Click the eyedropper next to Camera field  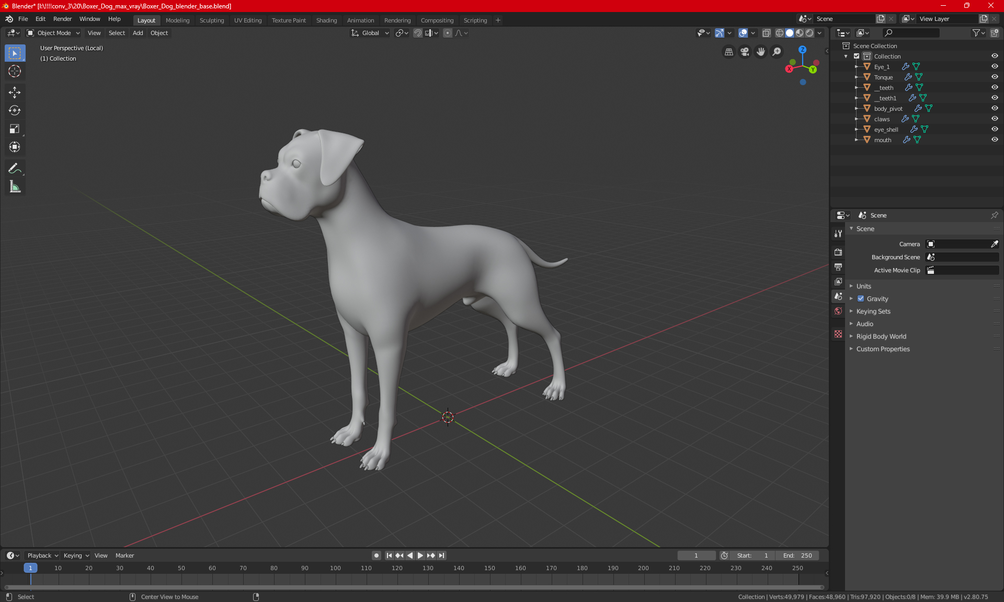(994, 244)
